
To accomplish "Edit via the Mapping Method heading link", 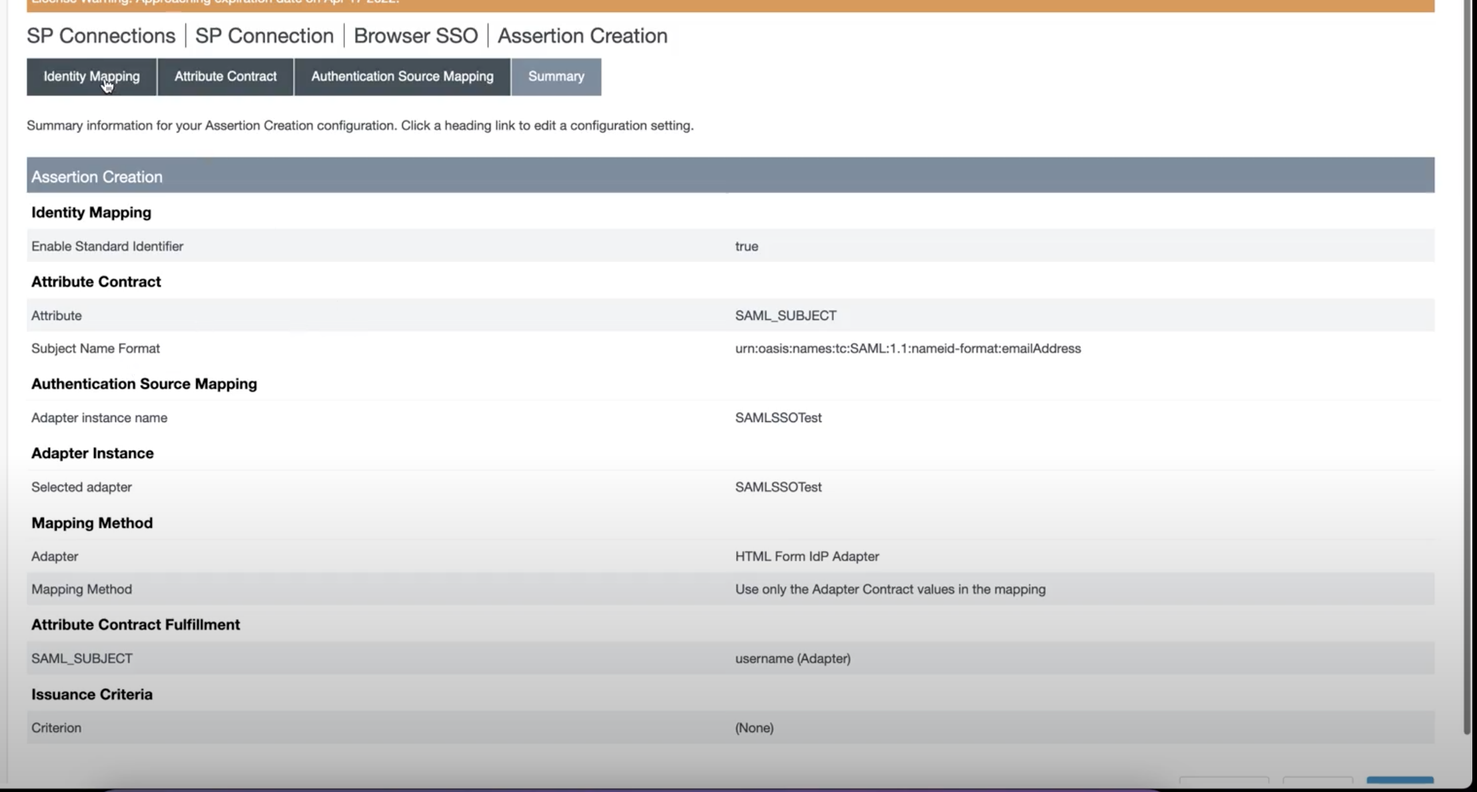I will pyautogui.click(x=91, y=523).
